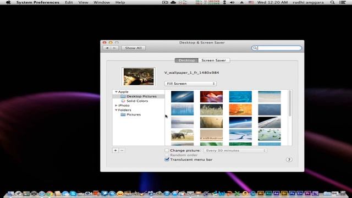Choose the red canyon wallpaper thumbnail
Viewport: 352px width, 198px height.
pos(211,97)
